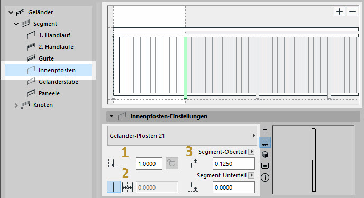The image size is (364, 198).
Task: Collapse the Geländer tree node
Action: [x=11, y=12]
